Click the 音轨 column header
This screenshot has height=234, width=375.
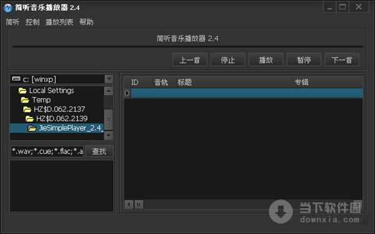[x=164, y=82]
